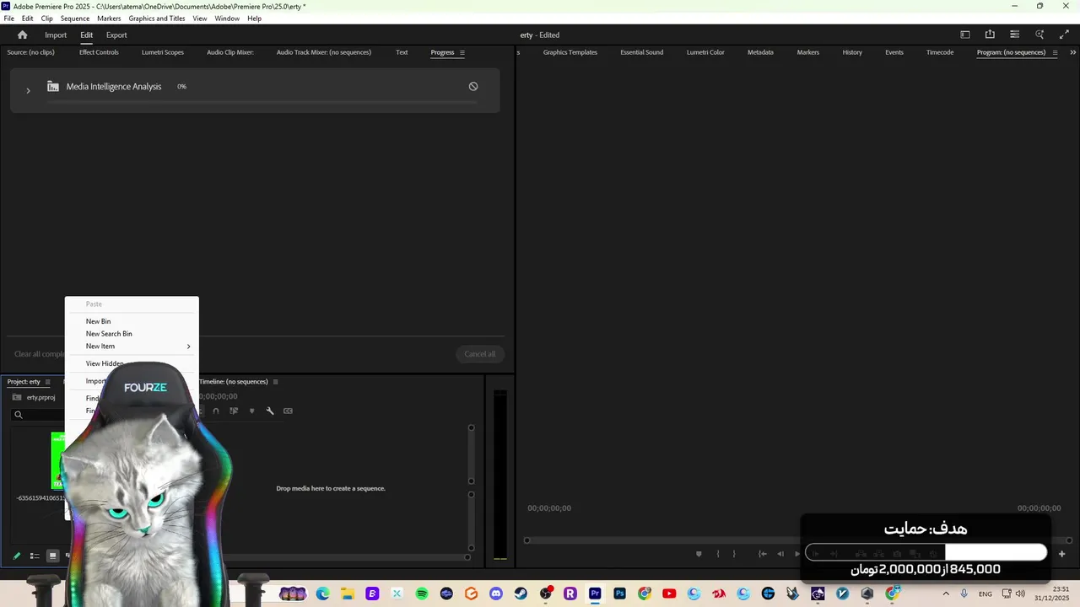Click the Mark Out brace button
The height and width of the screenshot is (607, 1080).
click(734, 554)
